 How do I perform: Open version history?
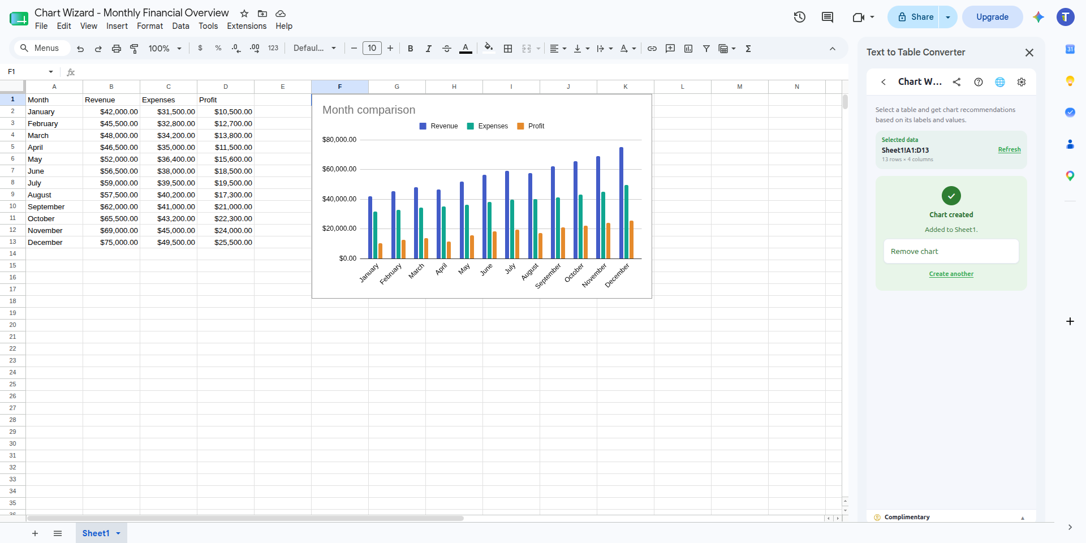point(800,17)
